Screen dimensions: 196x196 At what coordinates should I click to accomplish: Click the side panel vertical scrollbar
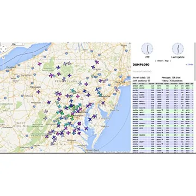tap(195, 62)
